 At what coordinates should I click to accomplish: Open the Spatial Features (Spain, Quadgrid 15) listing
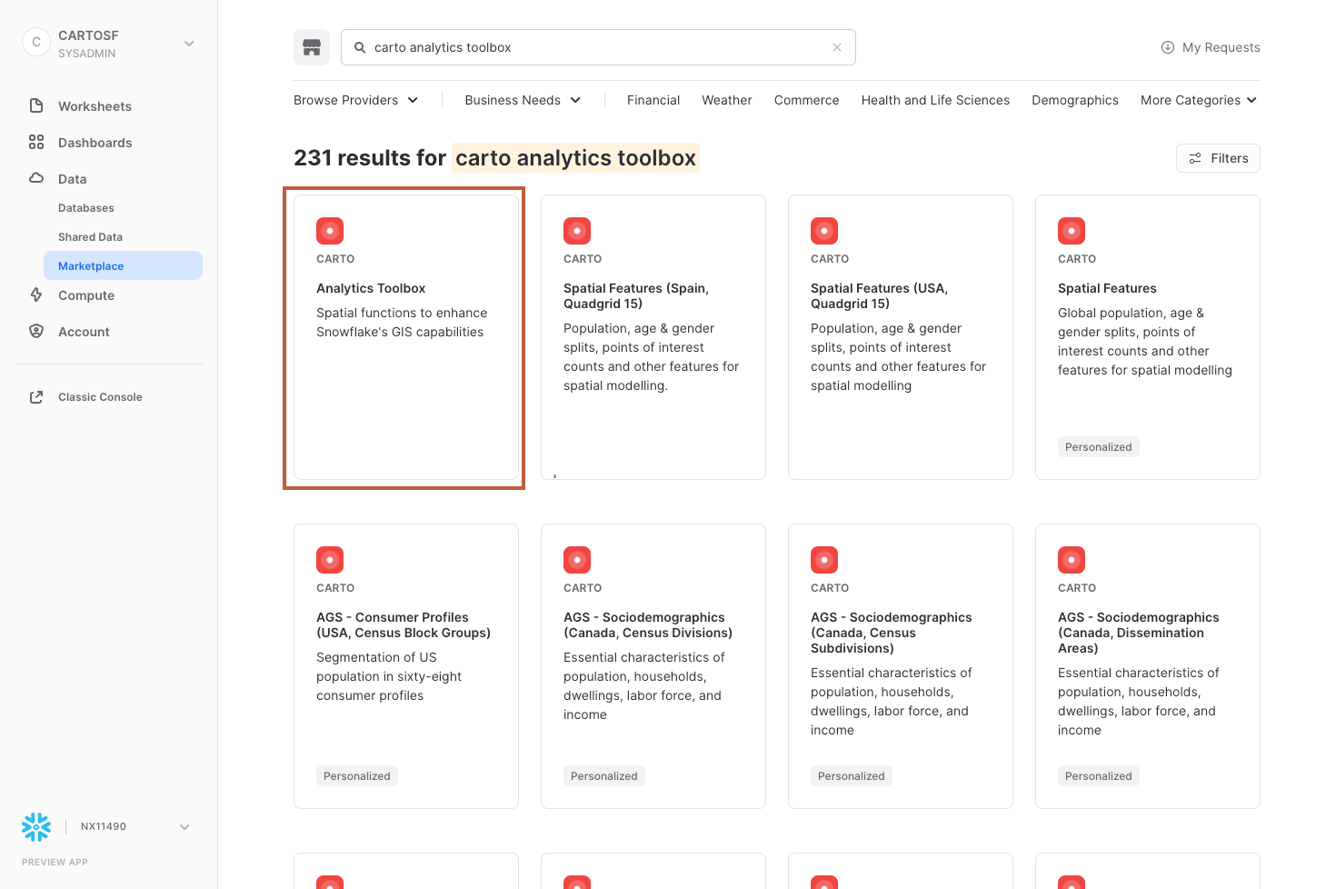coord(635,295)
